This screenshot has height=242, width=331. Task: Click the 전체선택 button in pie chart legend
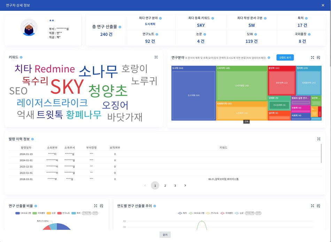[x=86, y=213]
